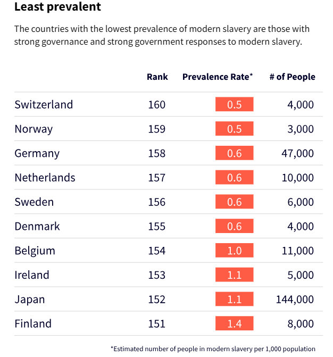333x357 pixels.
Task: Click the Least prevalent heading
Action: pyautogui.click(x=57, y=7)
